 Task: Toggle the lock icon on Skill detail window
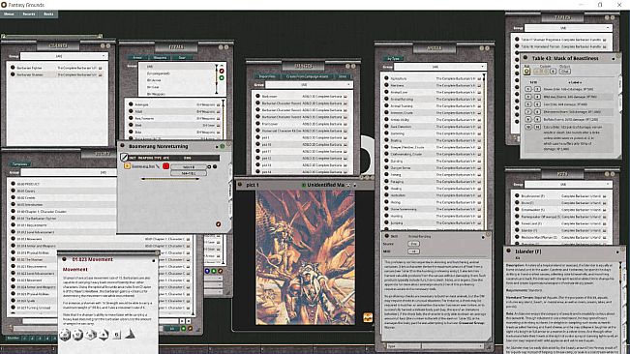pyautogui.click(x=483, y=237)
